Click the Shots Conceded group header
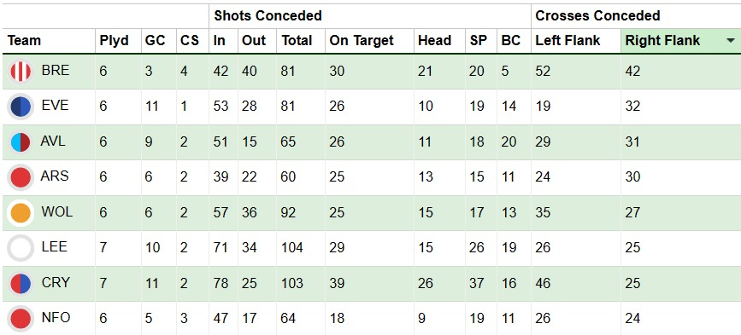 click(x=268, y=15)
